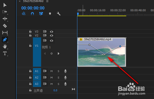The width and height of the screenshot is (154, 99).
Task: Hide track V2 output eye
Action: pos(51,35)
